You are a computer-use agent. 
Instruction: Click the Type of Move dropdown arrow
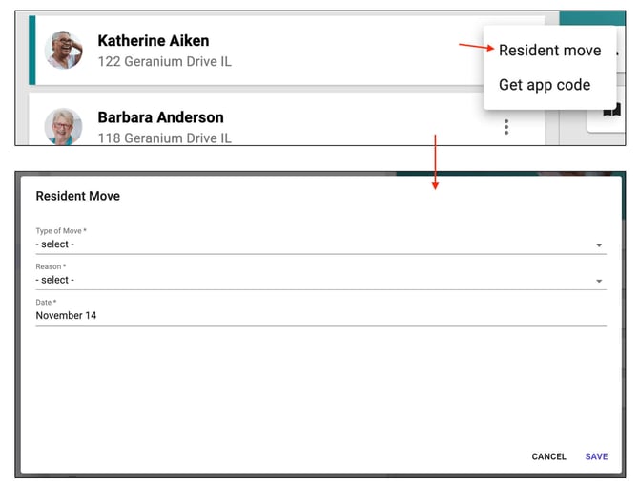coord(599,245)
